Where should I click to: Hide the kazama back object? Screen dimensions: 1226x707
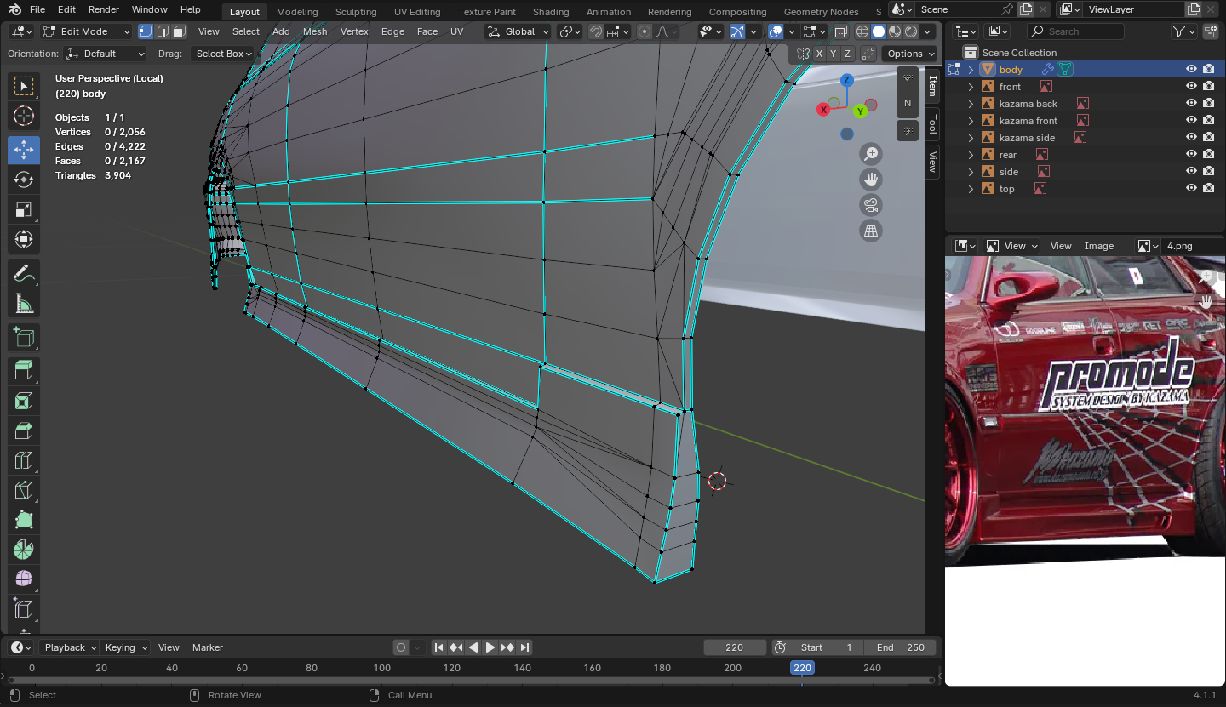[1191, 104]
